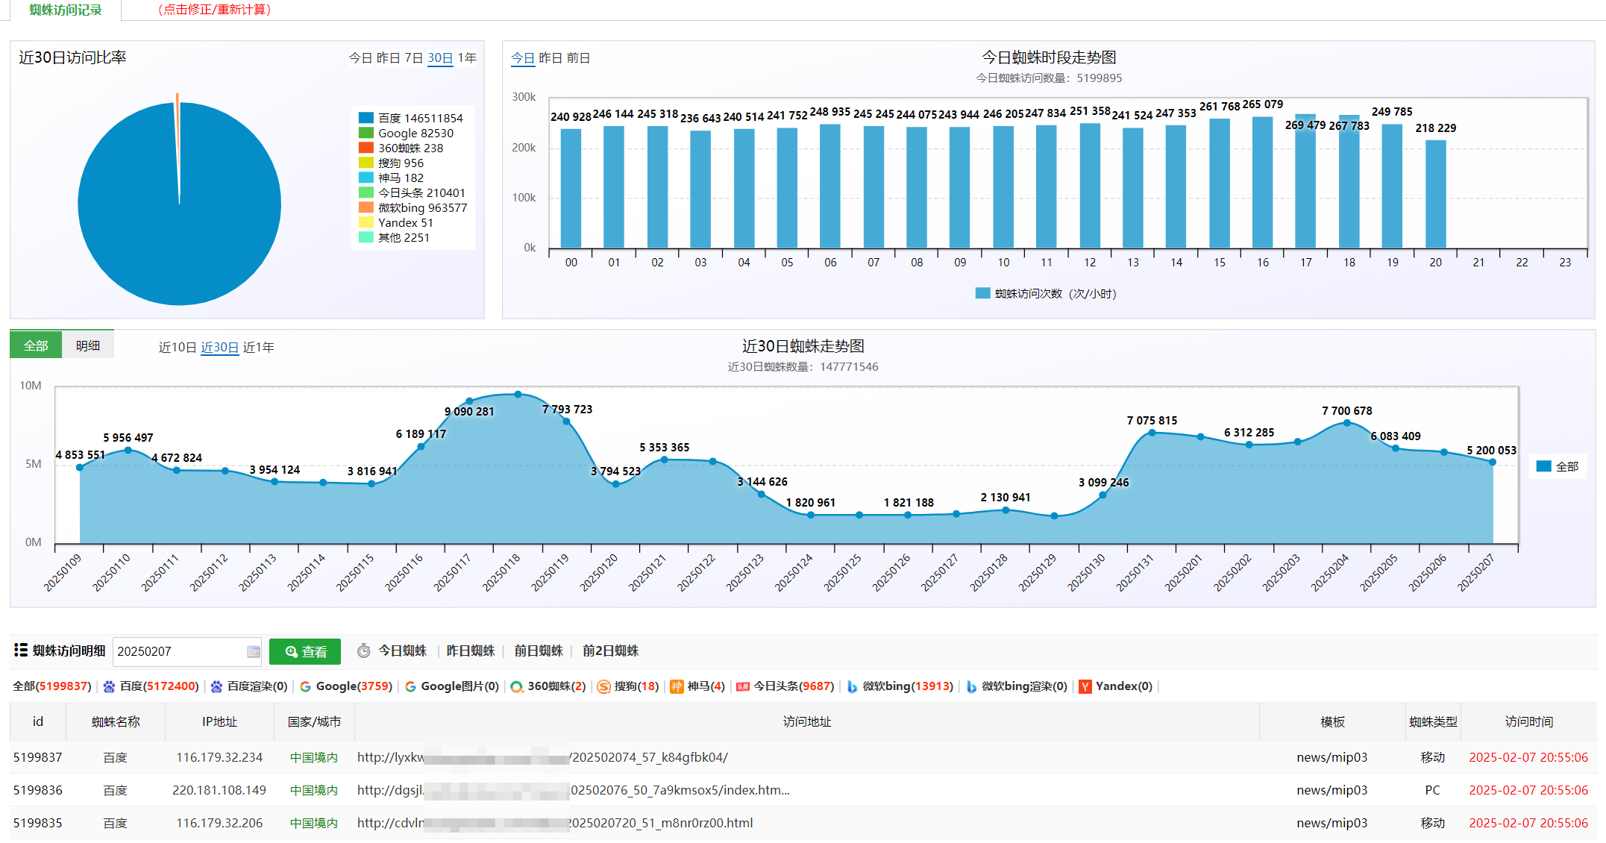Open the URL in row 5199835
This screenshot has width=1606, height=843.
555,823
